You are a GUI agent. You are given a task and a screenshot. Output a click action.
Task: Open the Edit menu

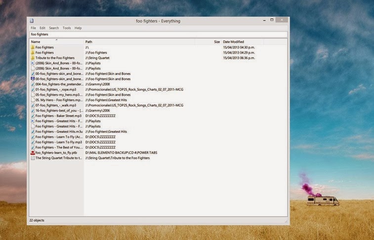(x=42, y=28)
